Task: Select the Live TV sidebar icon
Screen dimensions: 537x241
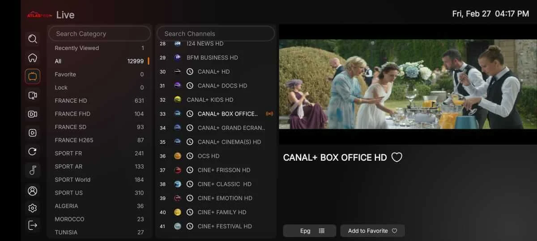Action: point(33,76)
